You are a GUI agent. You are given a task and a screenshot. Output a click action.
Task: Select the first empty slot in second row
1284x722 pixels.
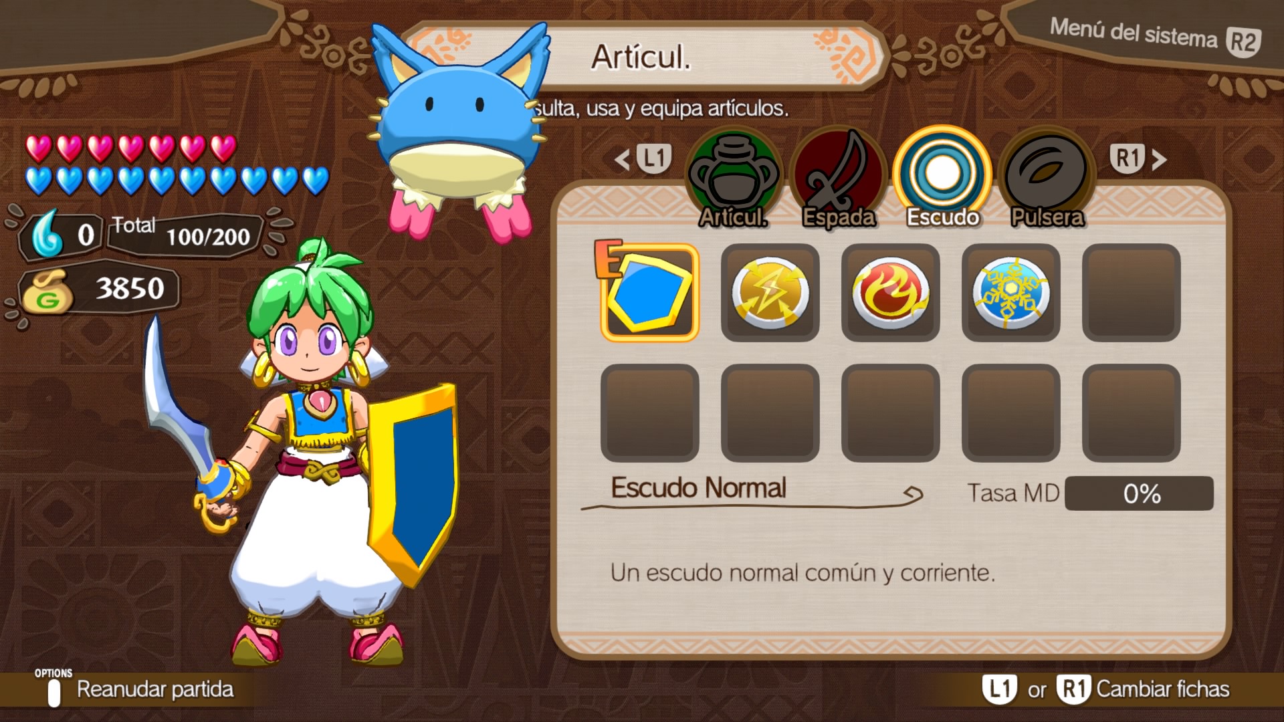click(x=649, y=413)
